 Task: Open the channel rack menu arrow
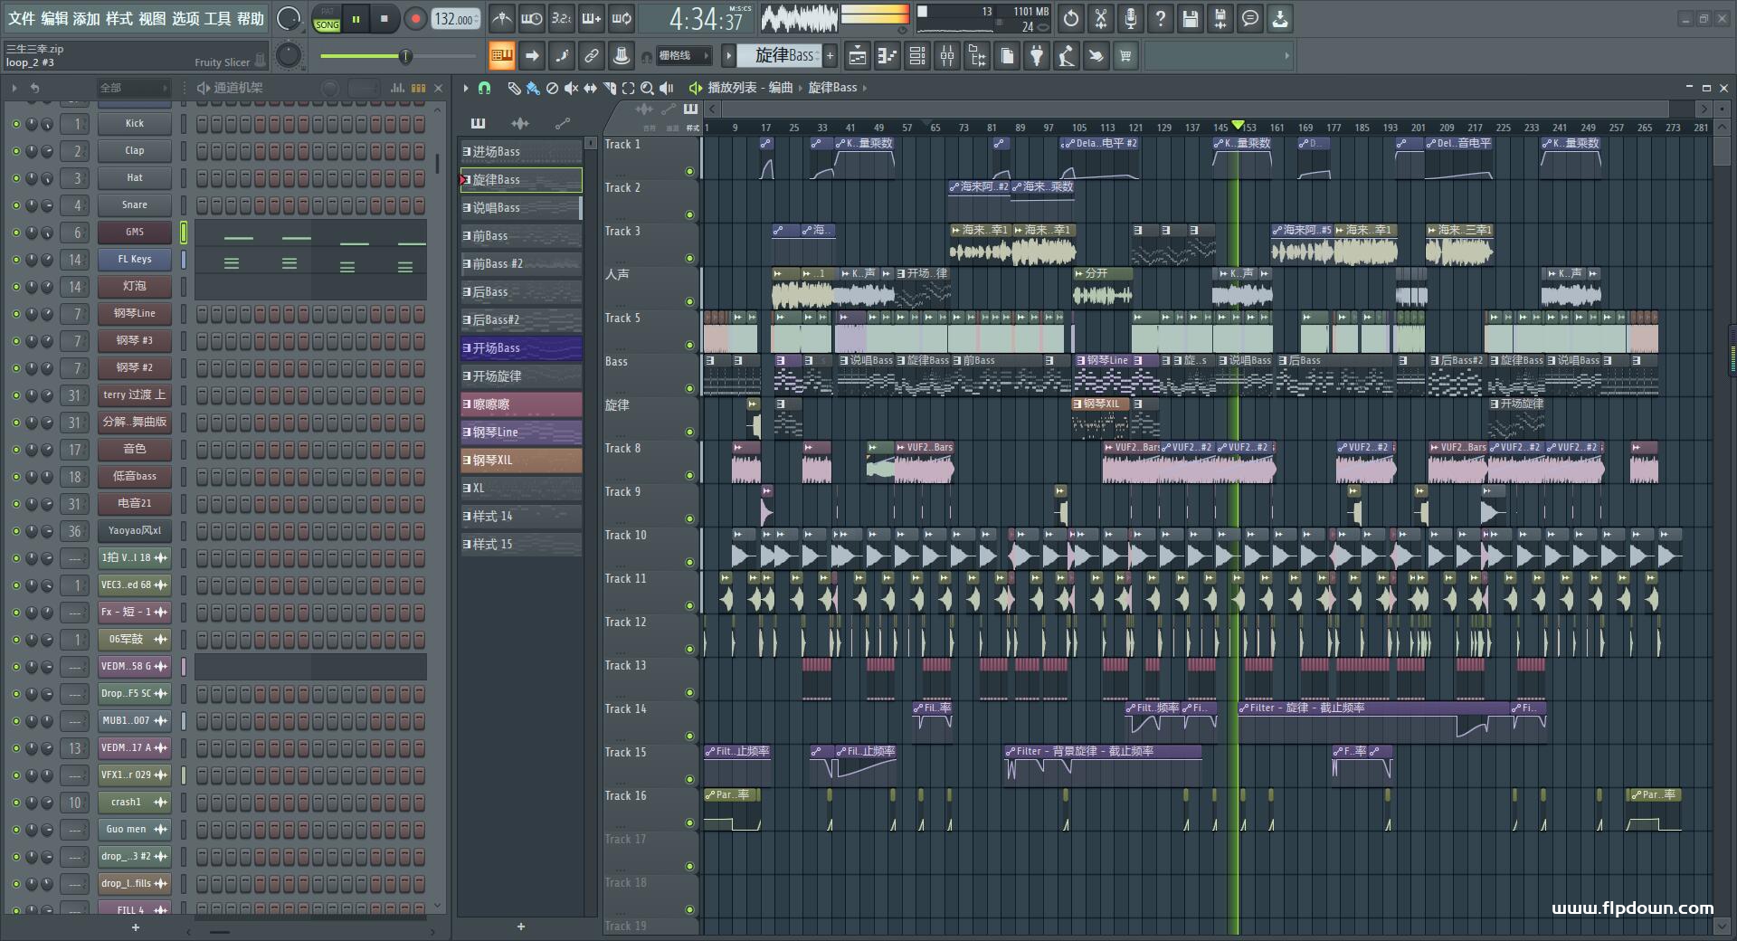(14, 88)
